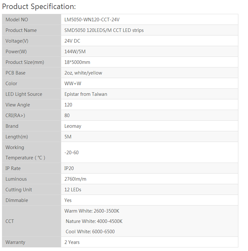Viewport: 248px width, 251px height.
Task: Select the Leomay brand value
Action: click(x=73, y=126)
